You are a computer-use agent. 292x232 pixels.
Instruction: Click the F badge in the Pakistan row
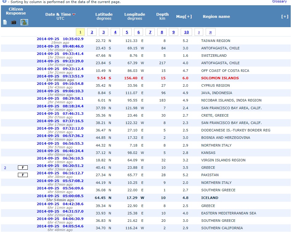point(23,175)
